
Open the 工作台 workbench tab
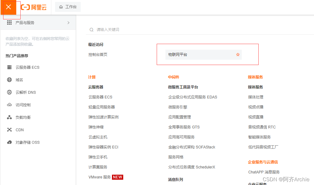click(x=68, y=7)
